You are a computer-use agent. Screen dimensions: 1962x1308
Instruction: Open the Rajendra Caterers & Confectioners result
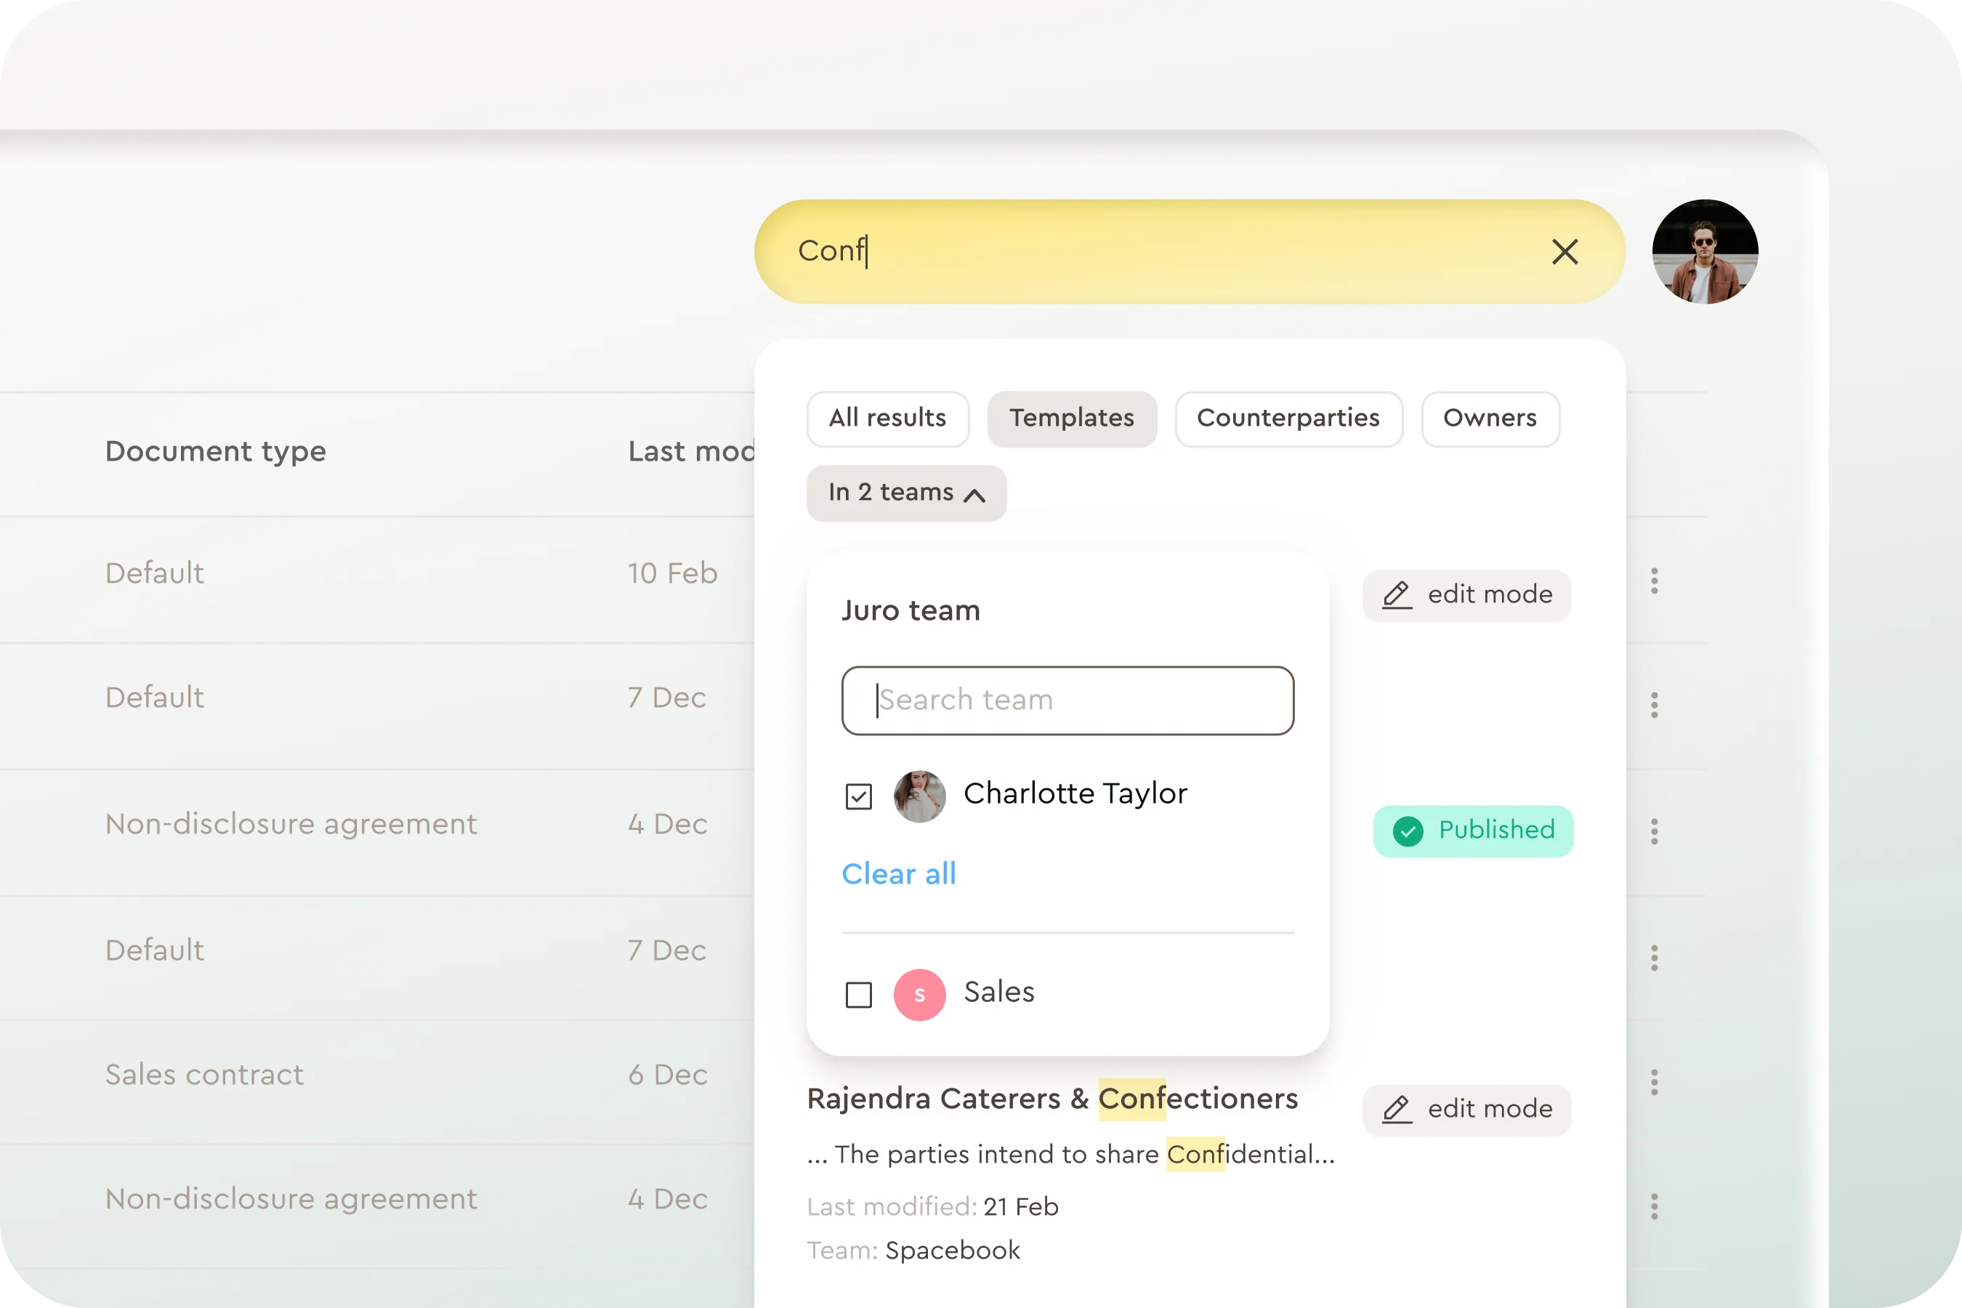point(1051,1099)
